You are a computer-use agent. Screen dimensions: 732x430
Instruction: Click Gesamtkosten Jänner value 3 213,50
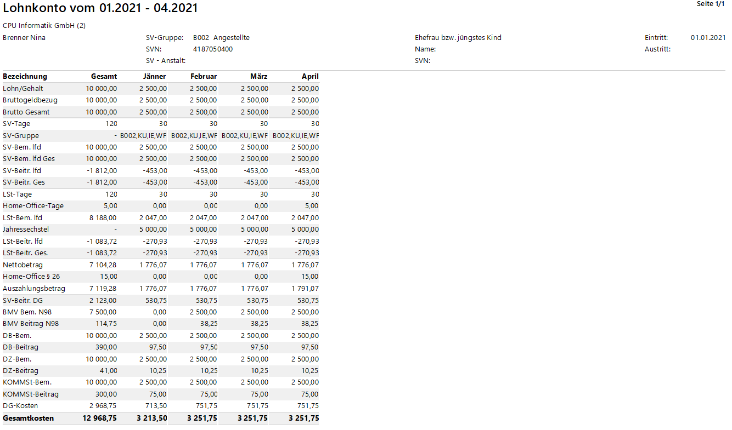(x=151, y=418)
